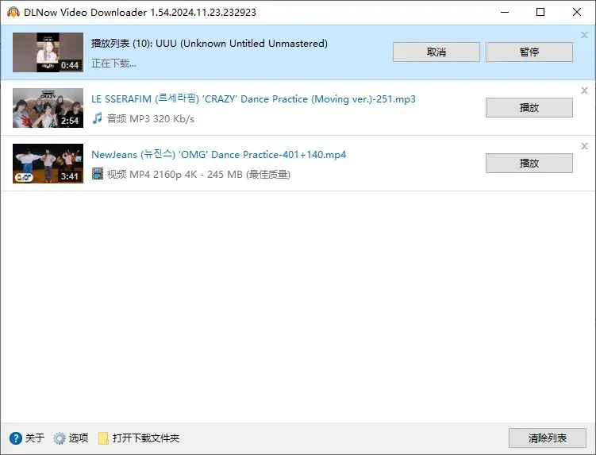Play the NewJeans OMG video with 播放
The width and height of the screenshot is (596, 455).
pos(529,164)
